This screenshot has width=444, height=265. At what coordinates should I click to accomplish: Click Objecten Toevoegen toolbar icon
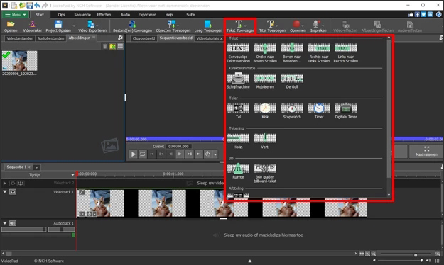(173, 26)
